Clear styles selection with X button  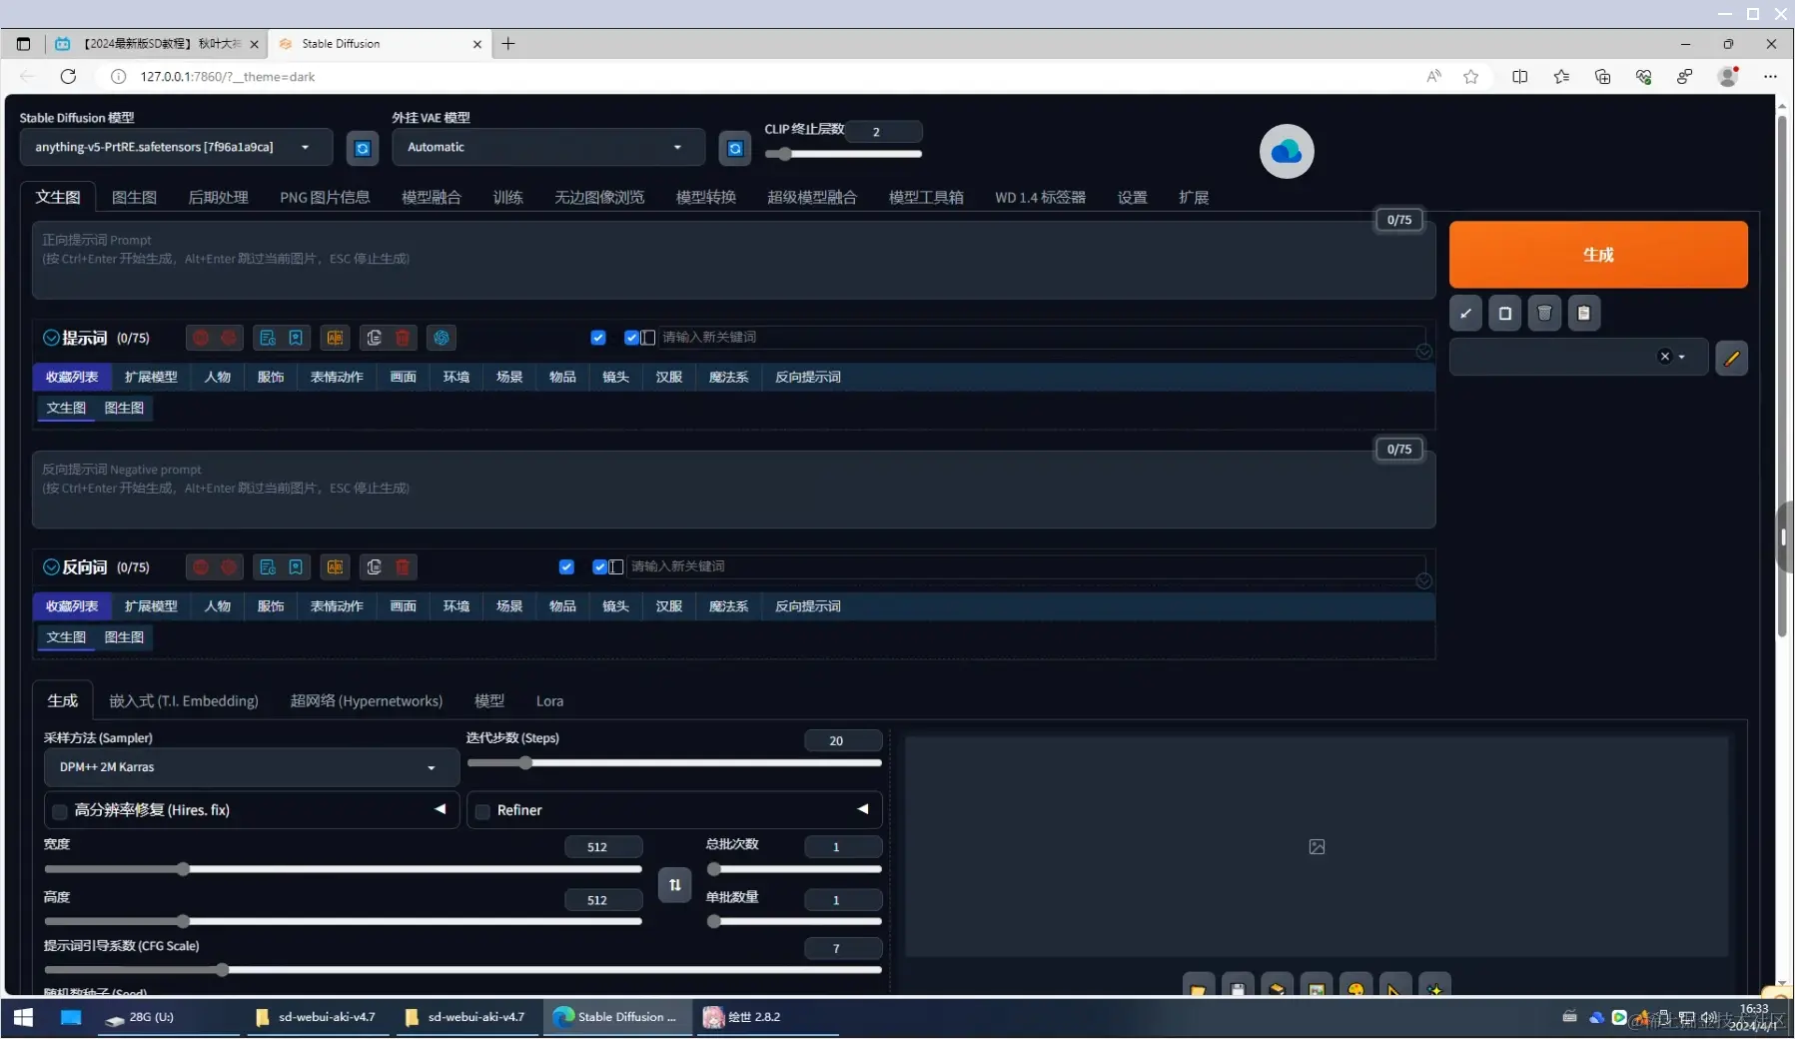(1664, 357)
